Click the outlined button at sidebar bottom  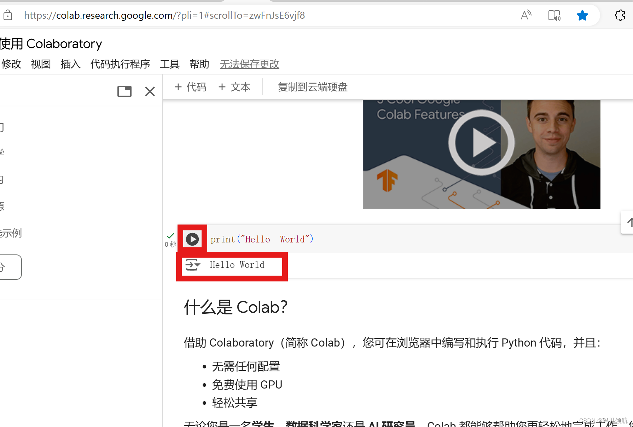(x=11, y=267)
